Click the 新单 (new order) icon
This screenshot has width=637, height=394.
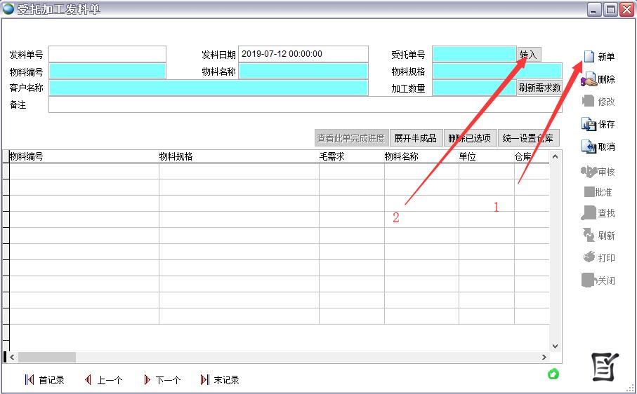click(x=589, y=57)
